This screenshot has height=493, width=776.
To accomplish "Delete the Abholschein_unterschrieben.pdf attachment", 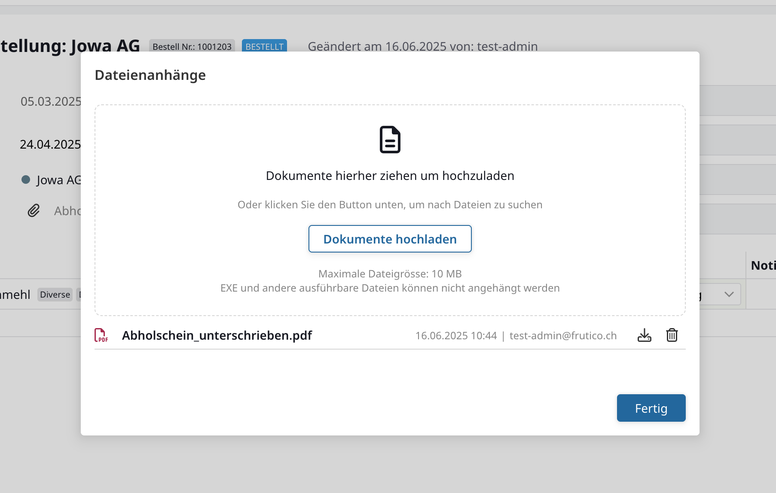I will (672, 335).
